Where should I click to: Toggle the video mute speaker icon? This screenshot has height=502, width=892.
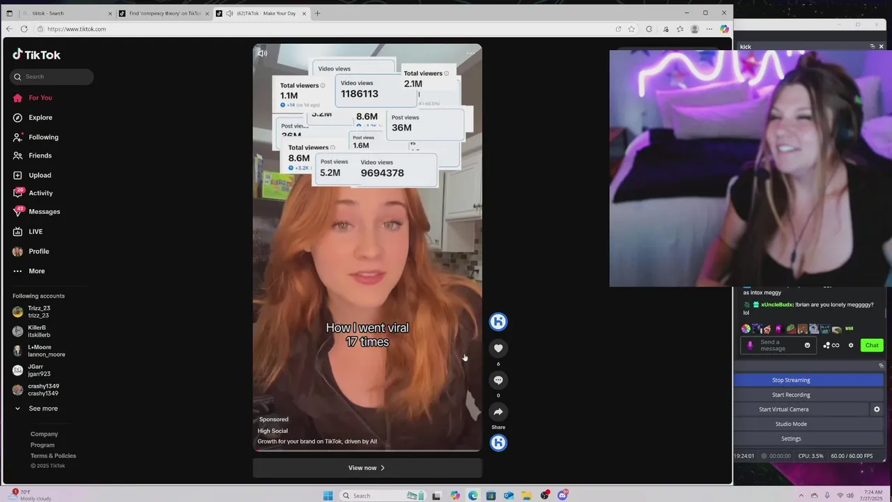coord(262,53)
